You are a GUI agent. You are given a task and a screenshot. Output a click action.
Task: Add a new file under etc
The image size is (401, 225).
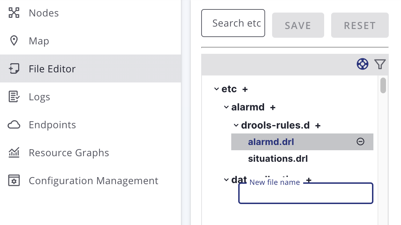tap(245, 89)
